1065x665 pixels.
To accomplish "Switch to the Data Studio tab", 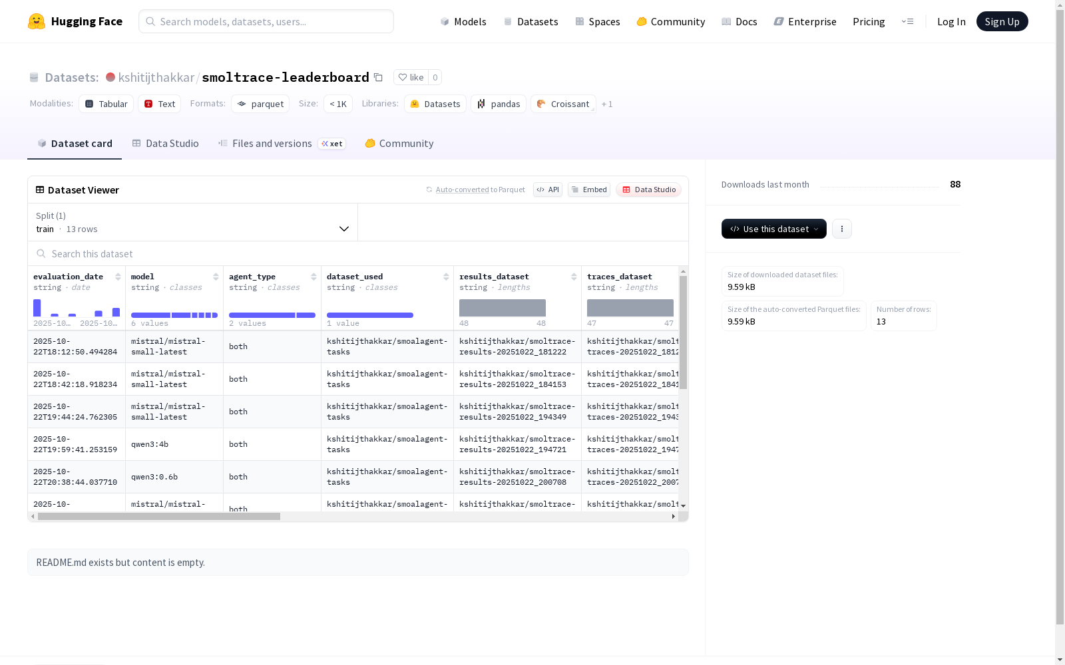I will [165, 143].
